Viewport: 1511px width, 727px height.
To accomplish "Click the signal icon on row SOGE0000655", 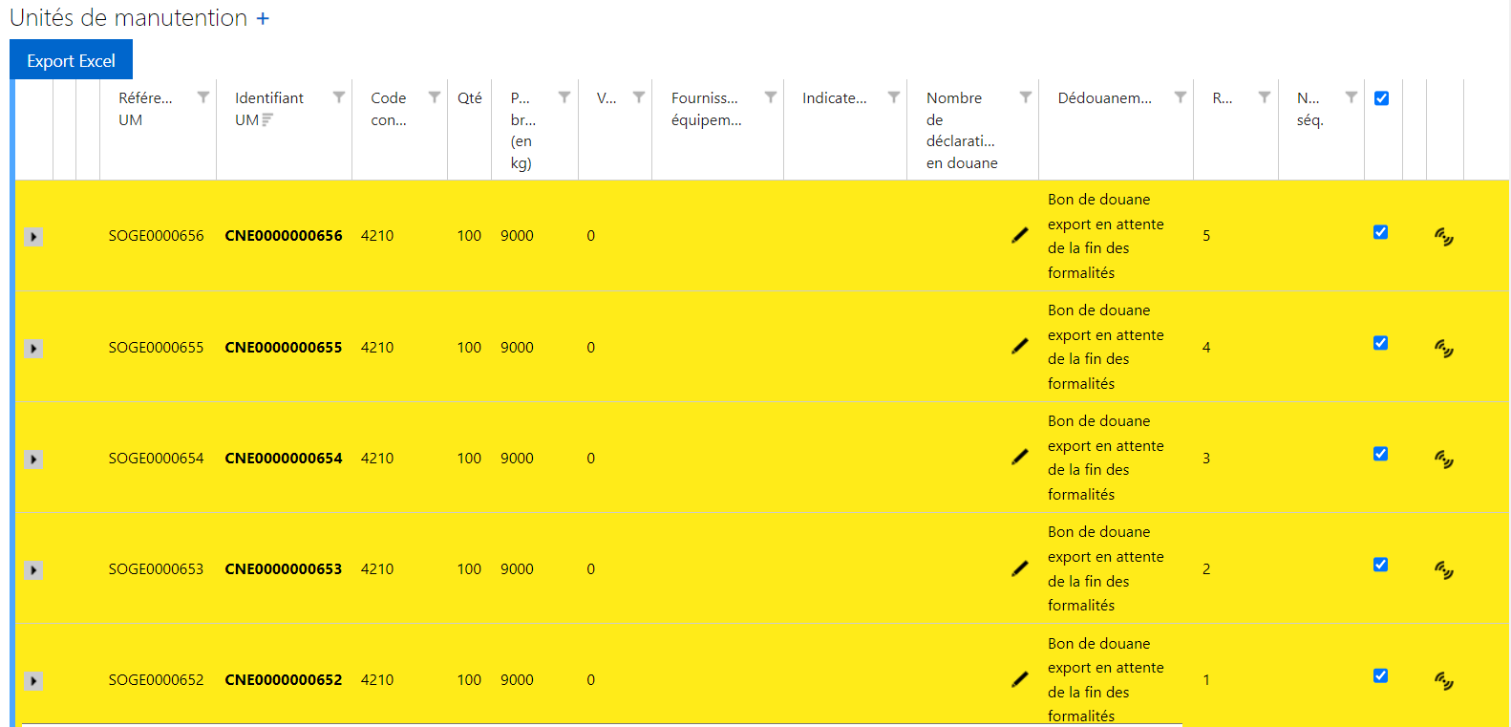I will (x=1444, y=348).
